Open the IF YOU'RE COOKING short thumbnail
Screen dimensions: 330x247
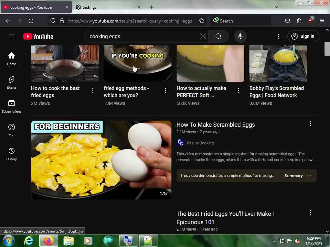[137, 63]
